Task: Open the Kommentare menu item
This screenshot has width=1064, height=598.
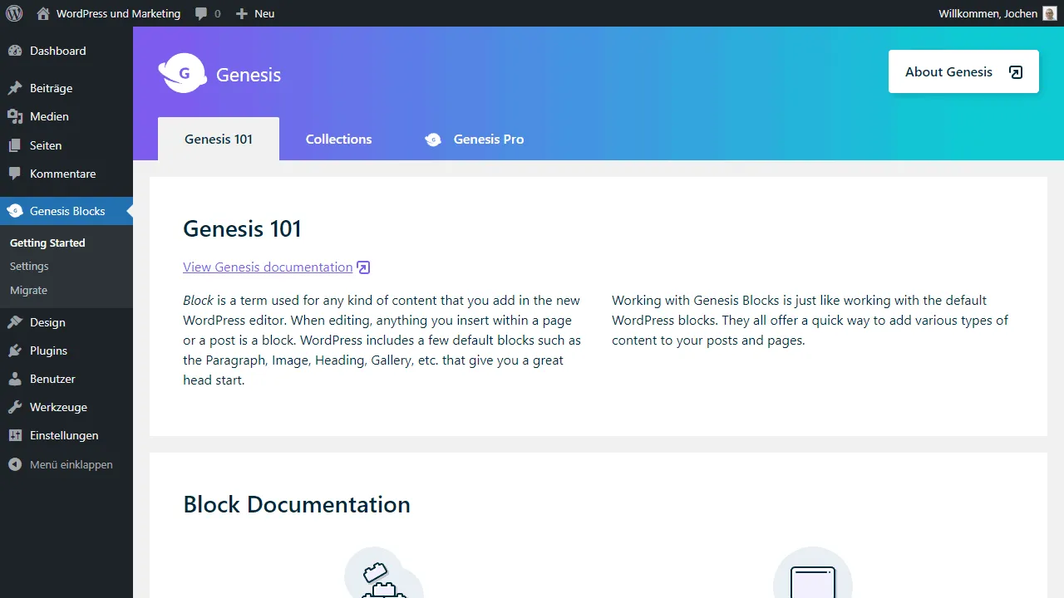Action: click(66, 174)
